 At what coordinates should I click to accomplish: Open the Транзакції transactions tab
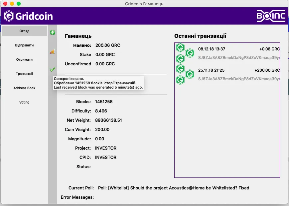(24, 74)
